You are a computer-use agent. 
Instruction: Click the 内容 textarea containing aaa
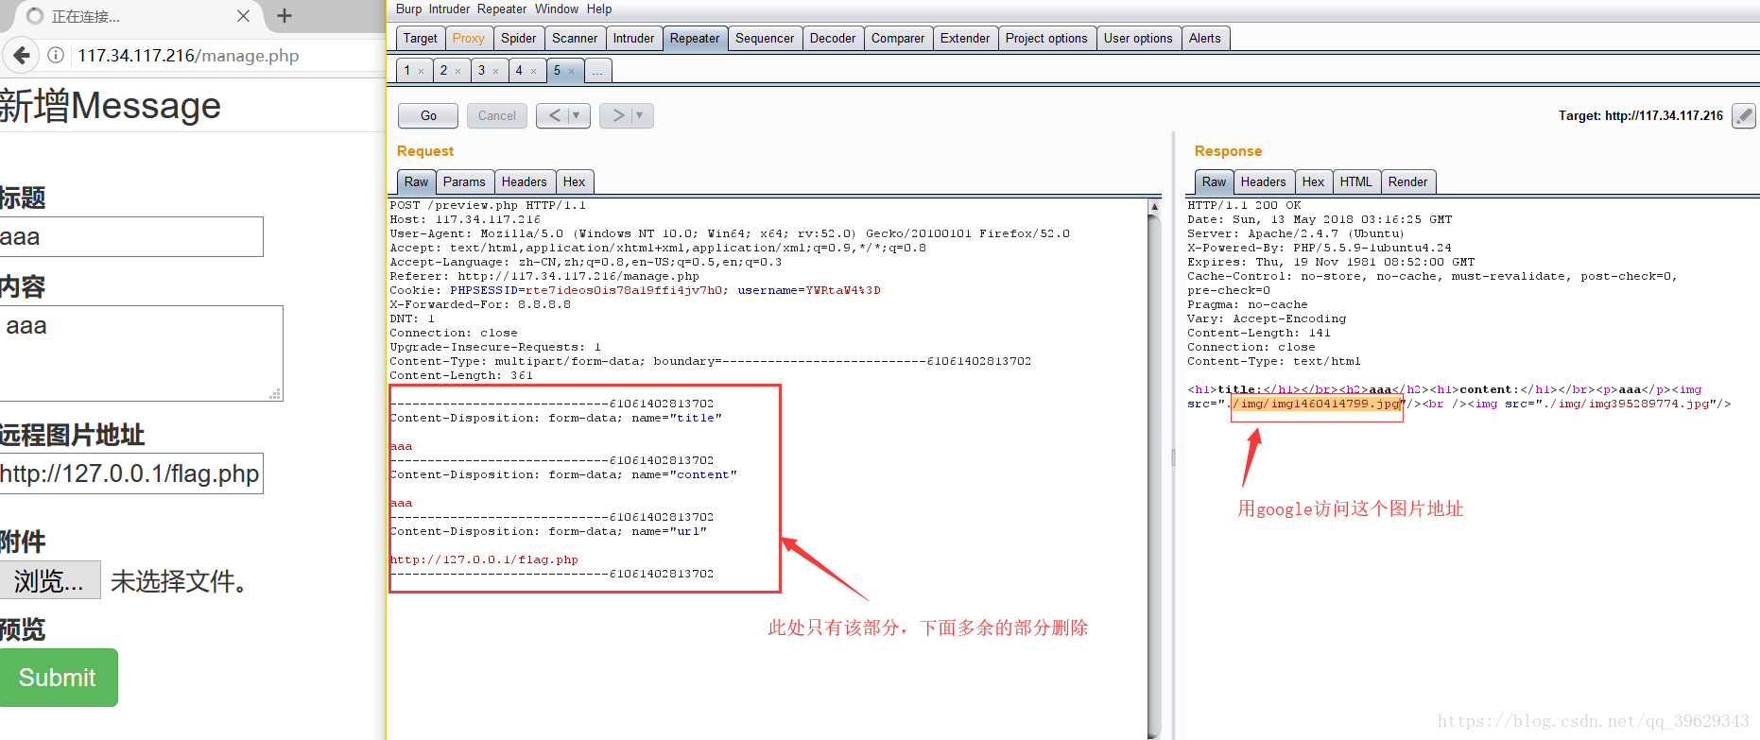click(x=140, y=353)
